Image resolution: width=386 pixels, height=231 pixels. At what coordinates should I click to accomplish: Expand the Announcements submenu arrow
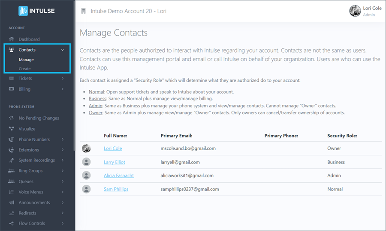coord(63,202)
